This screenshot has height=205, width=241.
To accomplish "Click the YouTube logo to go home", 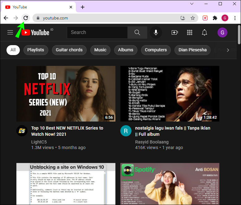I will pos(35,32).
